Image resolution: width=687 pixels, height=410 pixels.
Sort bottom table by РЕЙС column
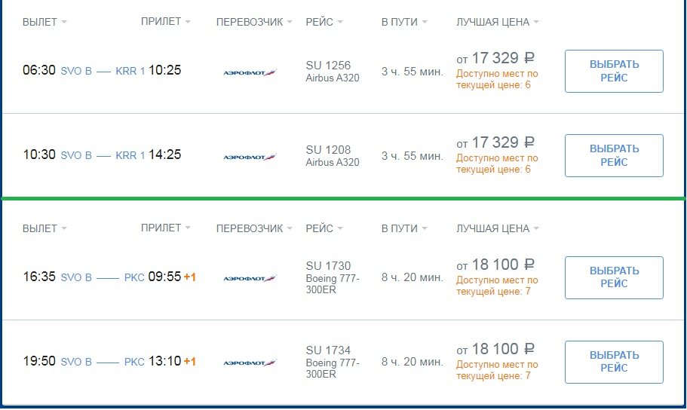click(324, 228)
